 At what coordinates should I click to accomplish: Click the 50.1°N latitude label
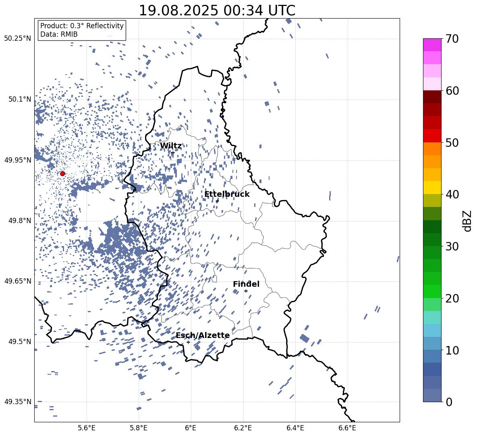click(20, 99)
